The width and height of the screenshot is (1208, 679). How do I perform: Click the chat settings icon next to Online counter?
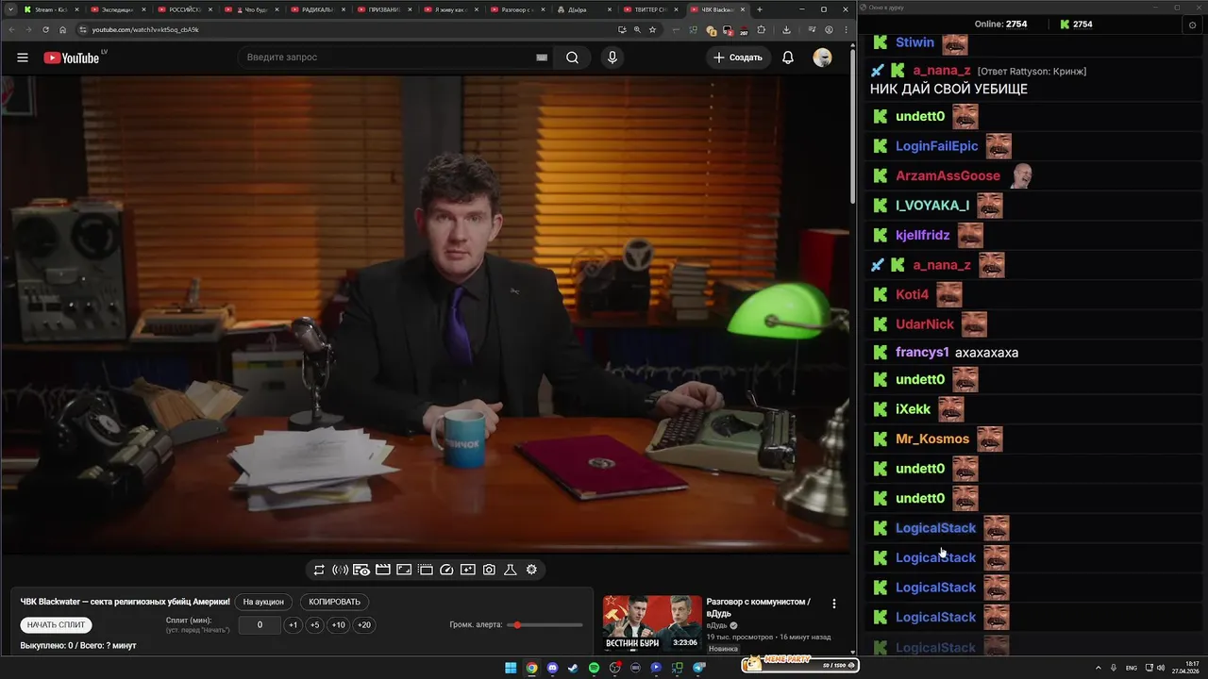(x=1192, y=25)
